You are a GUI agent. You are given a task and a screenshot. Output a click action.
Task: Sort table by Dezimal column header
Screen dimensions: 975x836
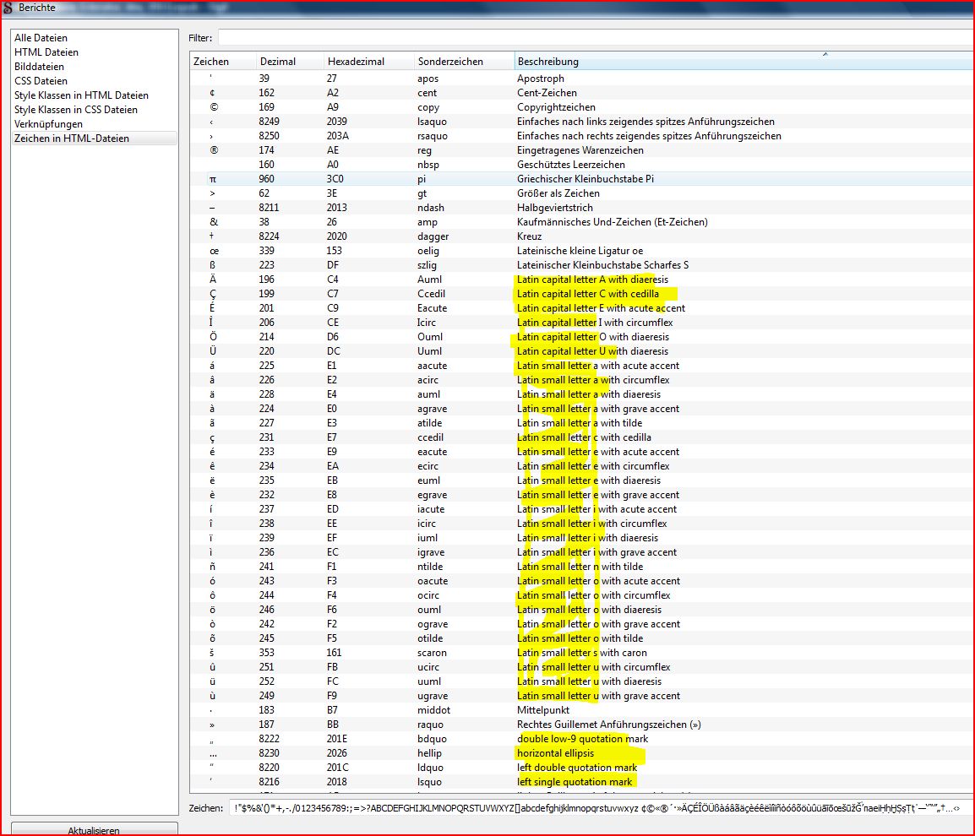pos(278,62)
